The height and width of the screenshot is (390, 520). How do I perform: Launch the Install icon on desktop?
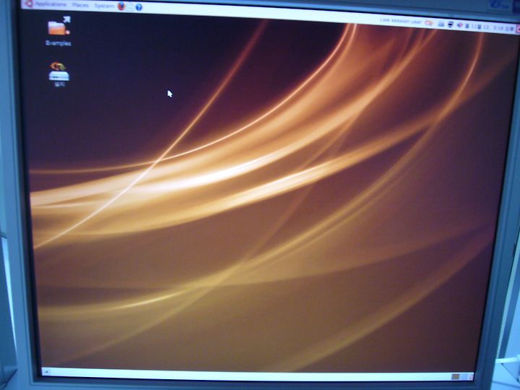tap(59, 74)
